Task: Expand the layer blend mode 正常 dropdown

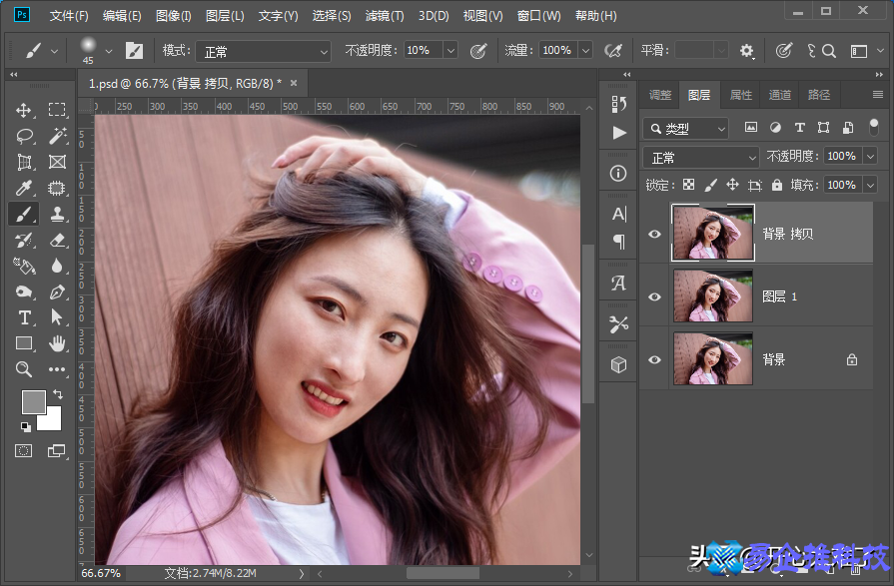Action: (x=702, y=158)
